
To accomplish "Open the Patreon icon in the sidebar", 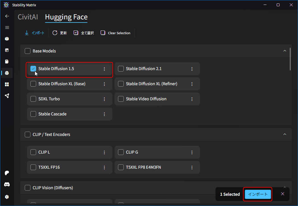I will click(7, 173).
